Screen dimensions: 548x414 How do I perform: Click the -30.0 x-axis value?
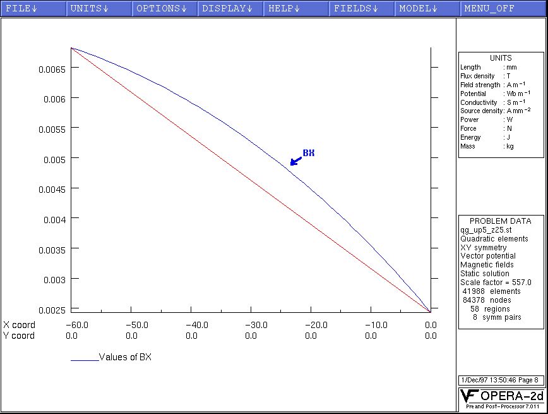pyautogui.click(x=256, y=325)
